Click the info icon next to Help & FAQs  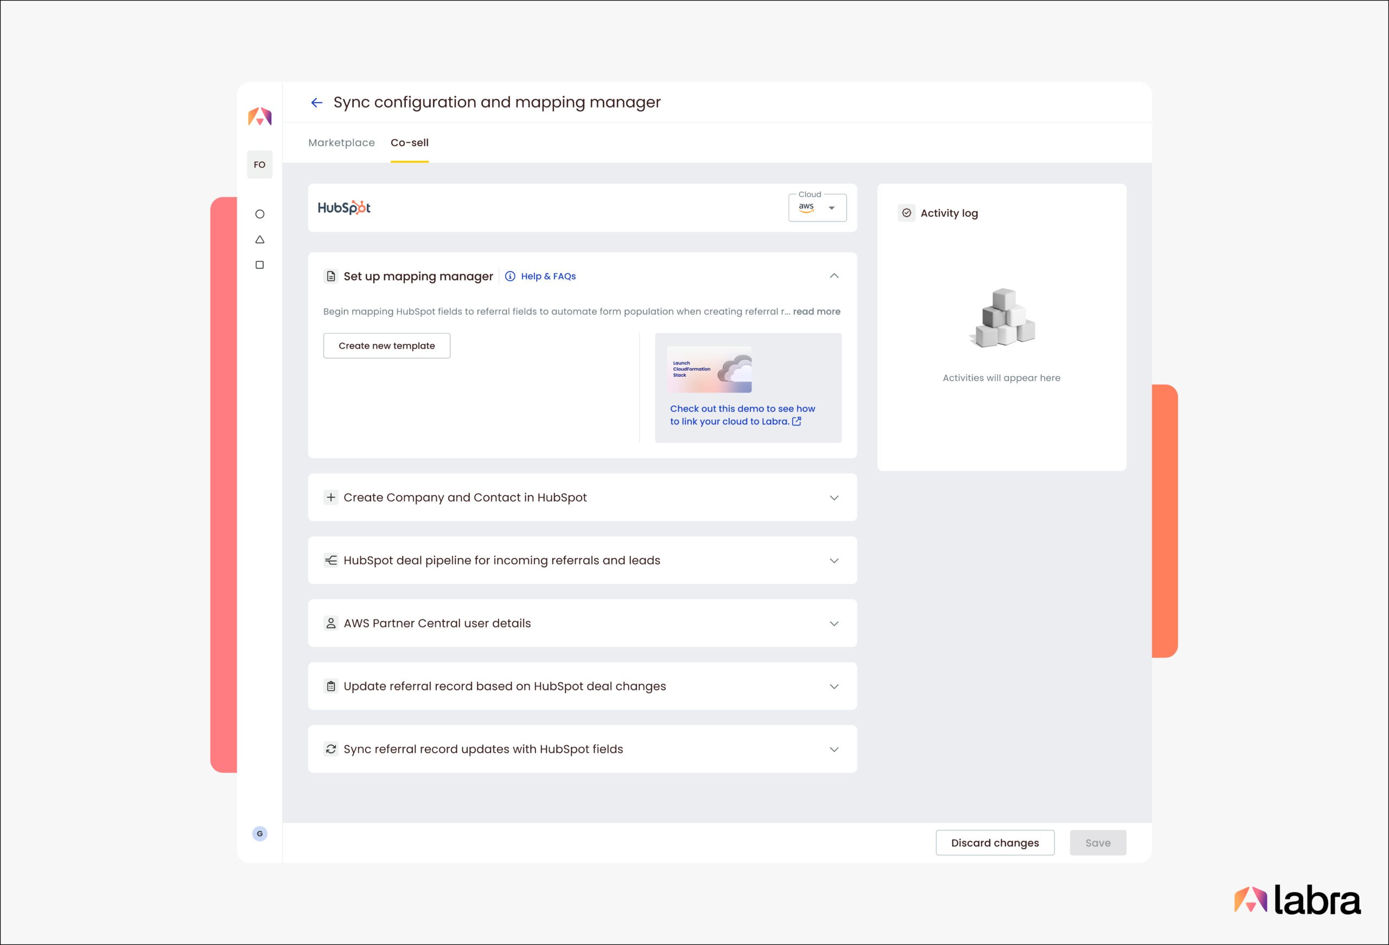pyautogui.click(x=510, y=276)
